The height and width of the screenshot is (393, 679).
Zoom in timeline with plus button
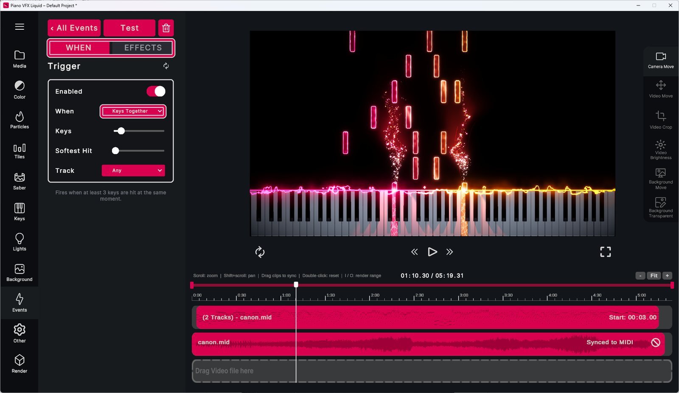pyautogui.click(x=667, y=276)
